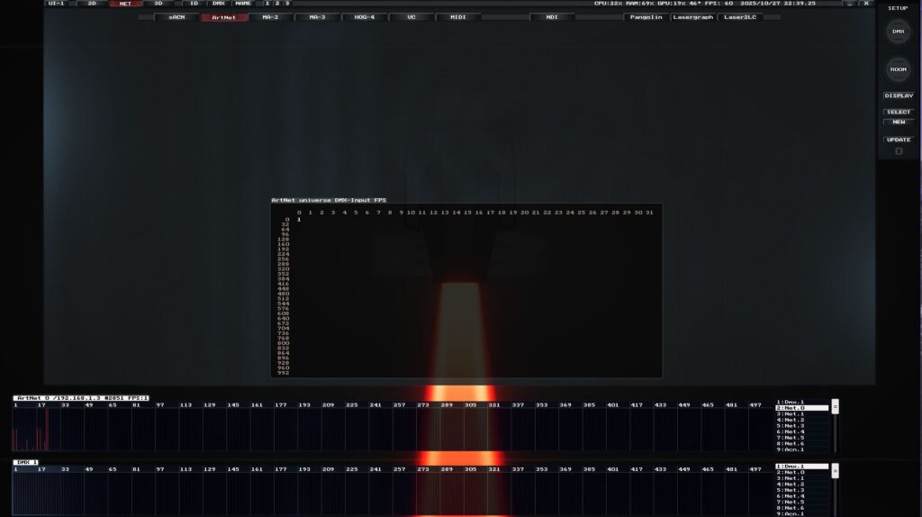Open the MA-2 tab
922x517 pixels.
click(x=269, y=17)
